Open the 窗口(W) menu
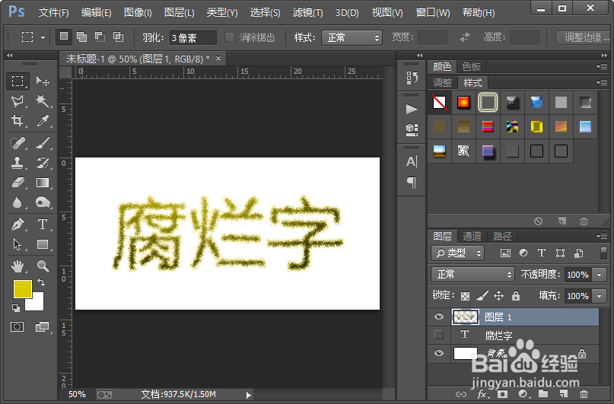Screen dimensions: 614x404 click(433, 12)
